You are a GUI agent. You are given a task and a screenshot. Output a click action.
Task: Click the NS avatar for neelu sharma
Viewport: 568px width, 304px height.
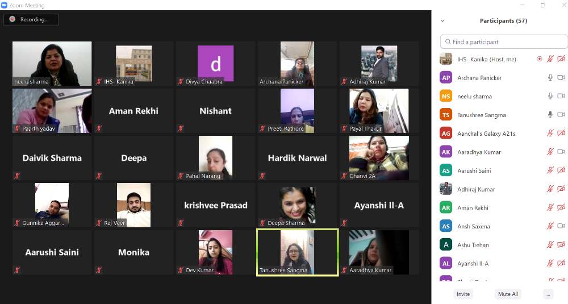446,96
